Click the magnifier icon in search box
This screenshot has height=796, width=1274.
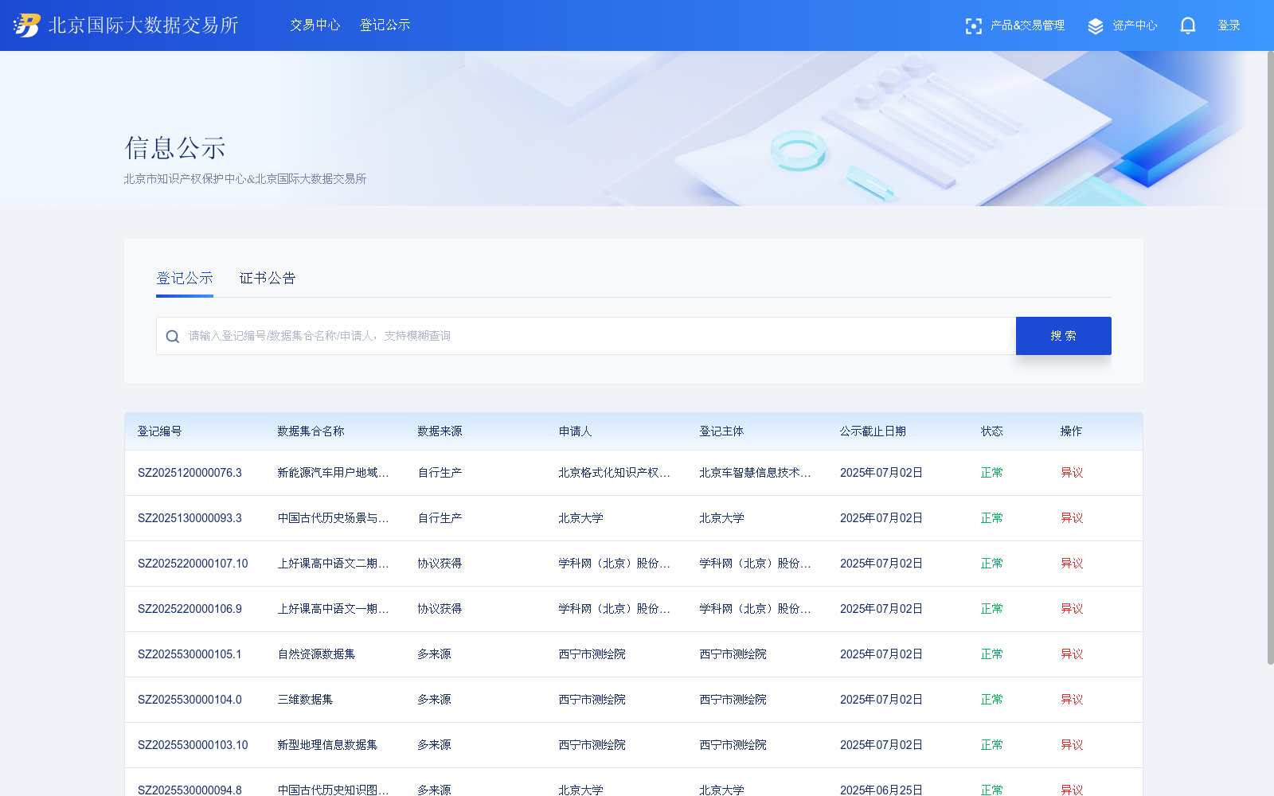coord(172,336)
